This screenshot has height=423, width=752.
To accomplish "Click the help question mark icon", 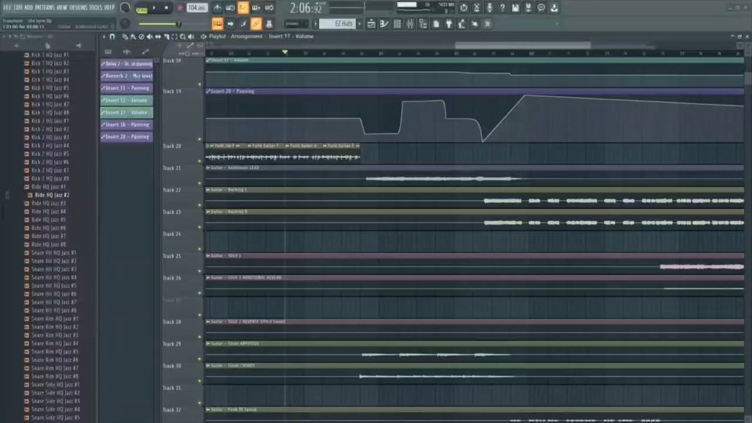I will tap(502, 8).
